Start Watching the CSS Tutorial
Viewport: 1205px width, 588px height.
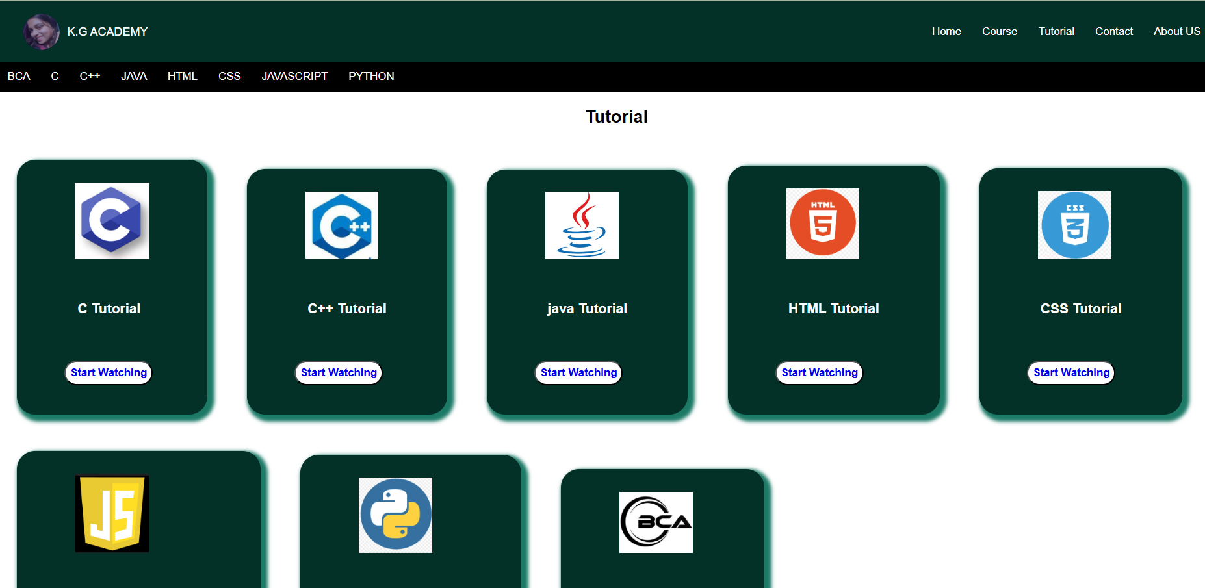pyautogui.click(x=1071, y=373)
